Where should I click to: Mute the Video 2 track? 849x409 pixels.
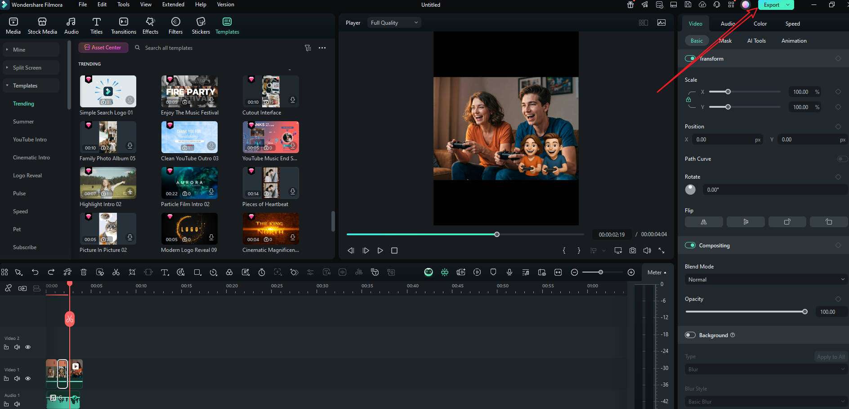tap(17, 347)
